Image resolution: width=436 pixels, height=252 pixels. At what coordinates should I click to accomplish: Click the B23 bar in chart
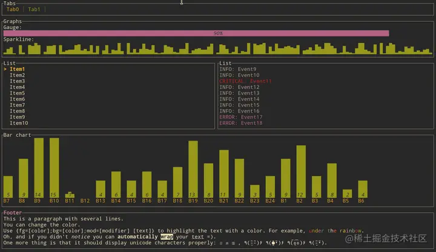(255, 191)
